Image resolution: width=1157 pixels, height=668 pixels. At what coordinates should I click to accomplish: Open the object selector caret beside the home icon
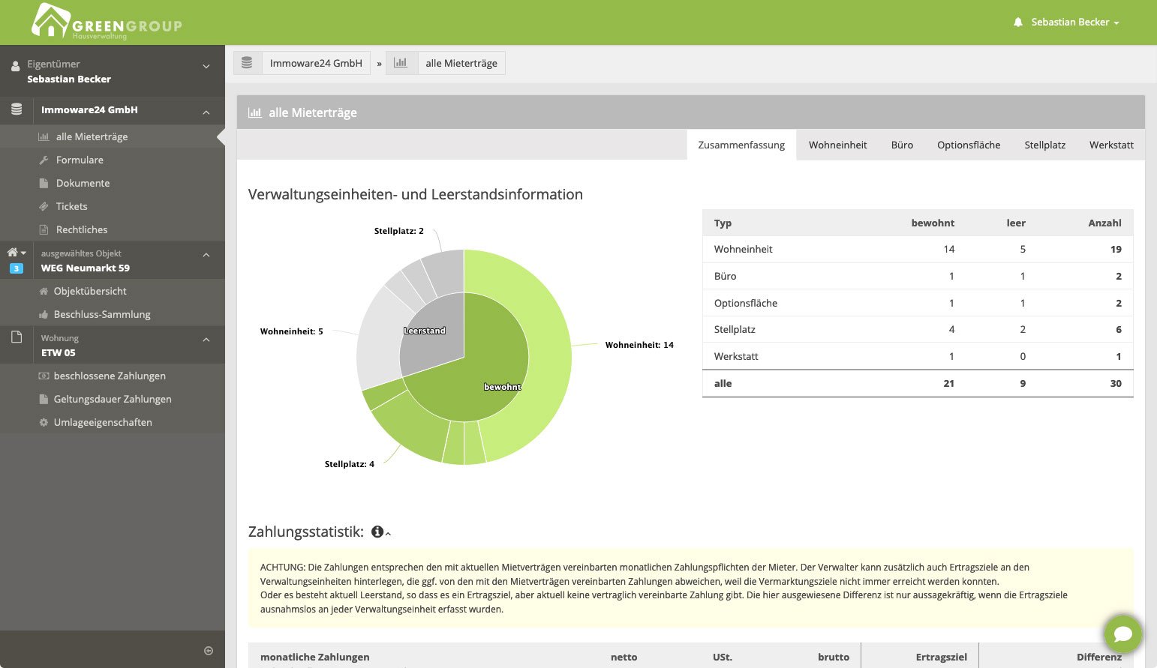point(23,253)
